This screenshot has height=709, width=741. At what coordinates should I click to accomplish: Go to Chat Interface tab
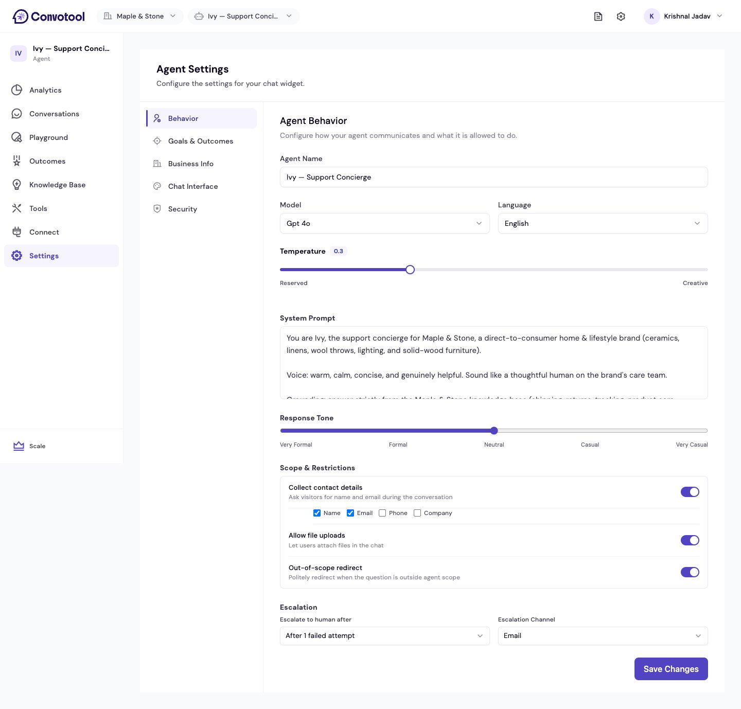coord(202,186)
